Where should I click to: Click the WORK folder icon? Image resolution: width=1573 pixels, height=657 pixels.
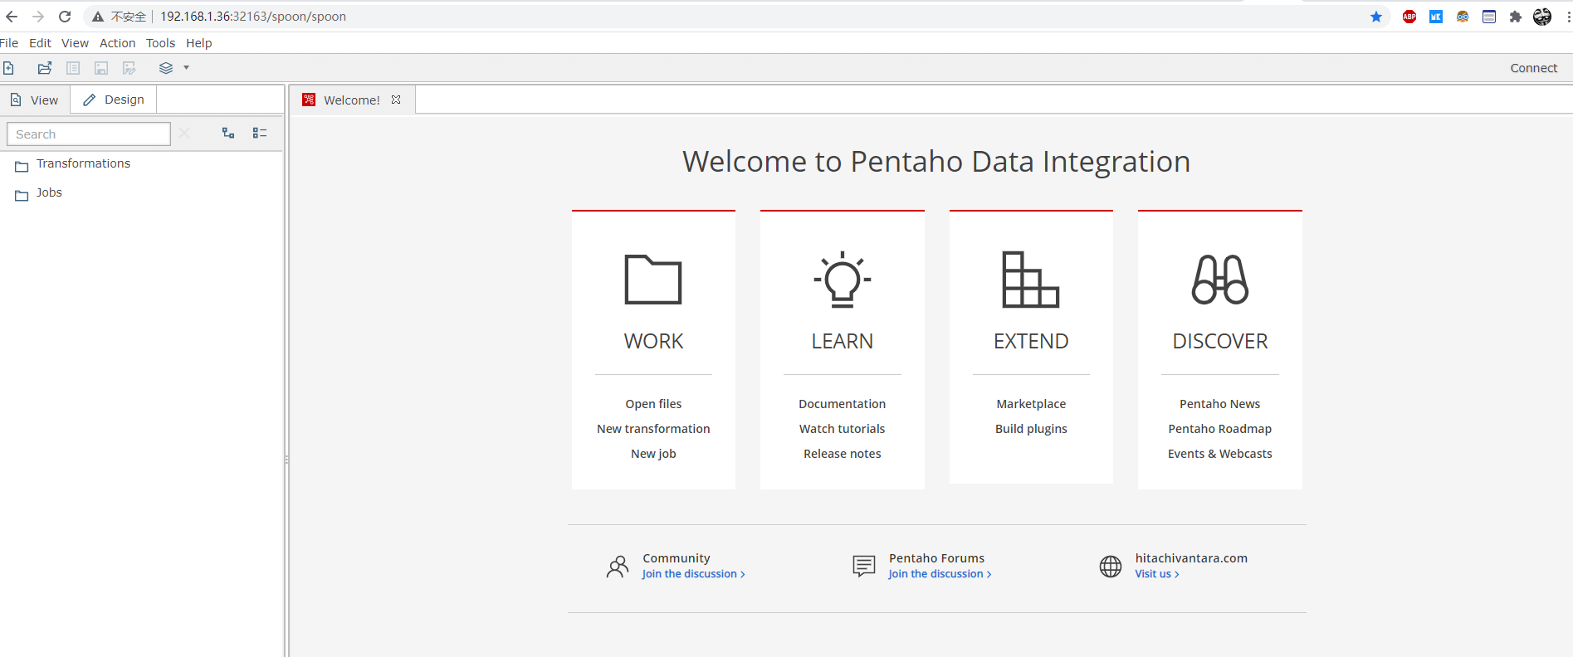[653, 280]
